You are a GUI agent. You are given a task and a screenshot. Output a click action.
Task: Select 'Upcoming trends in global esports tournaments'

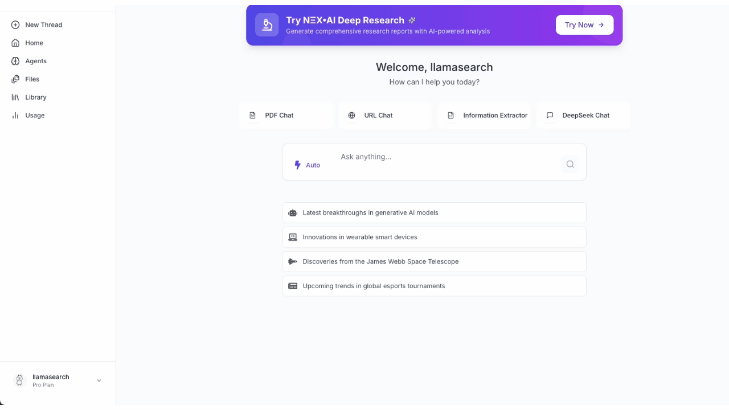click(435, 286)
